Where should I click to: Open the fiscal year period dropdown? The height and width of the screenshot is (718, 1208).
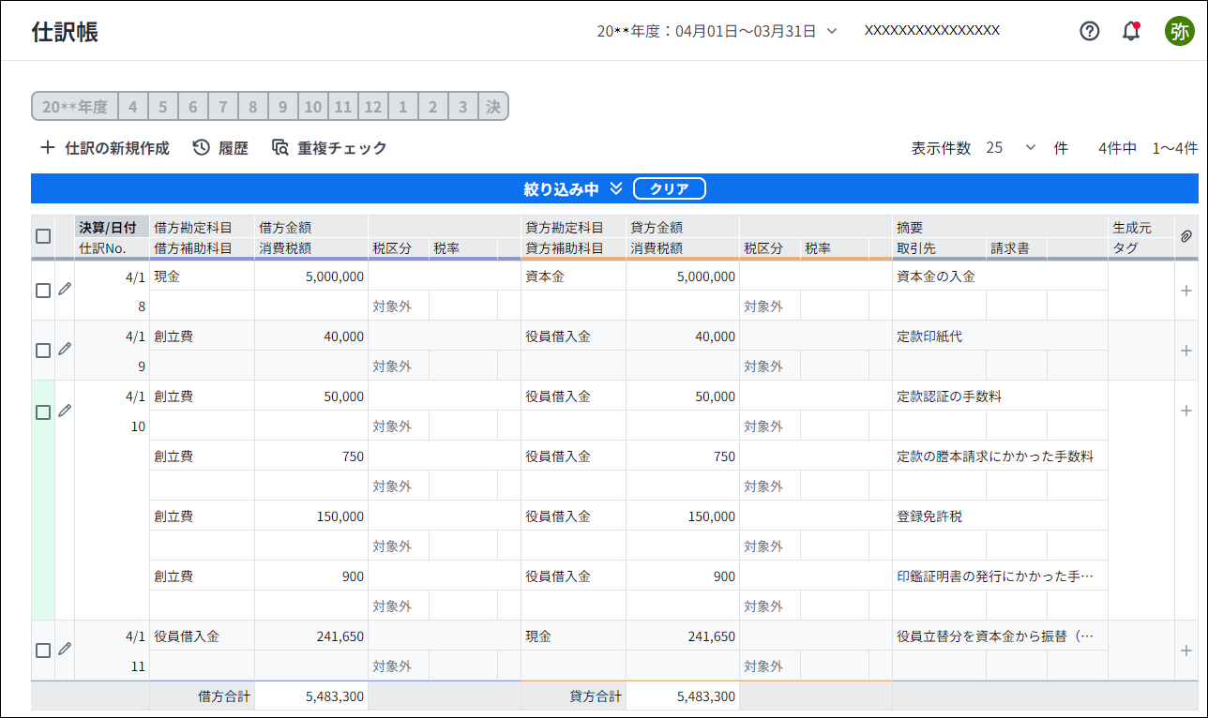(x=717, y=31)
